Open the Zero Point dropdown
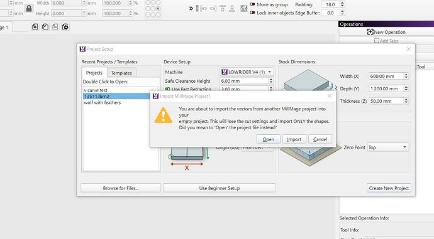Screen dimensions: 434x239 387,147
